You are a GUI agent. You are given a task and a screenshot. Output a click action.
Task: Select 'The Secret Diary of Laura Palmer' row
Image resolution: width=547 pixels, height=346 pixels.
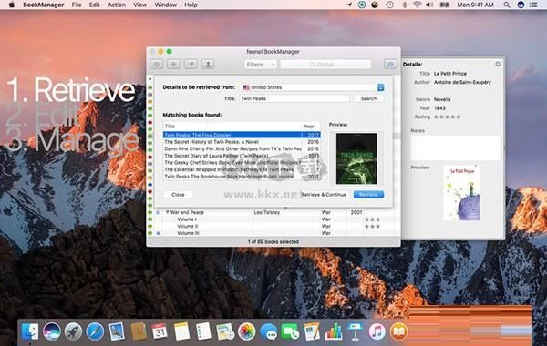coord(242,156)
